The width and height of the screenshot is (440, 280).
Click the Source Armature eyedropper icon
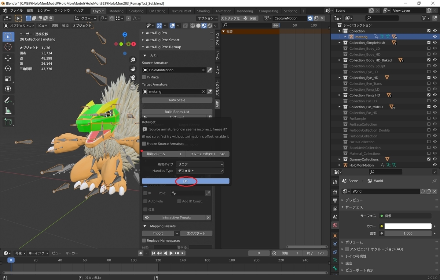[x=210, y=70]
